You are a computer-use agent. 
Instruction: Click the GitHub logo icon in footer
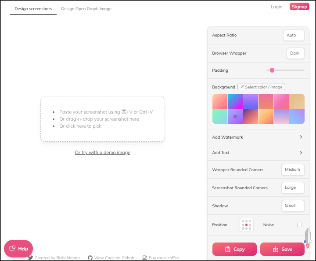[x=90, y=258]
